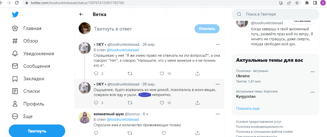Go back using the Ветка arrow
Viewport: 327px width, 137px height.
coord(81,14)
